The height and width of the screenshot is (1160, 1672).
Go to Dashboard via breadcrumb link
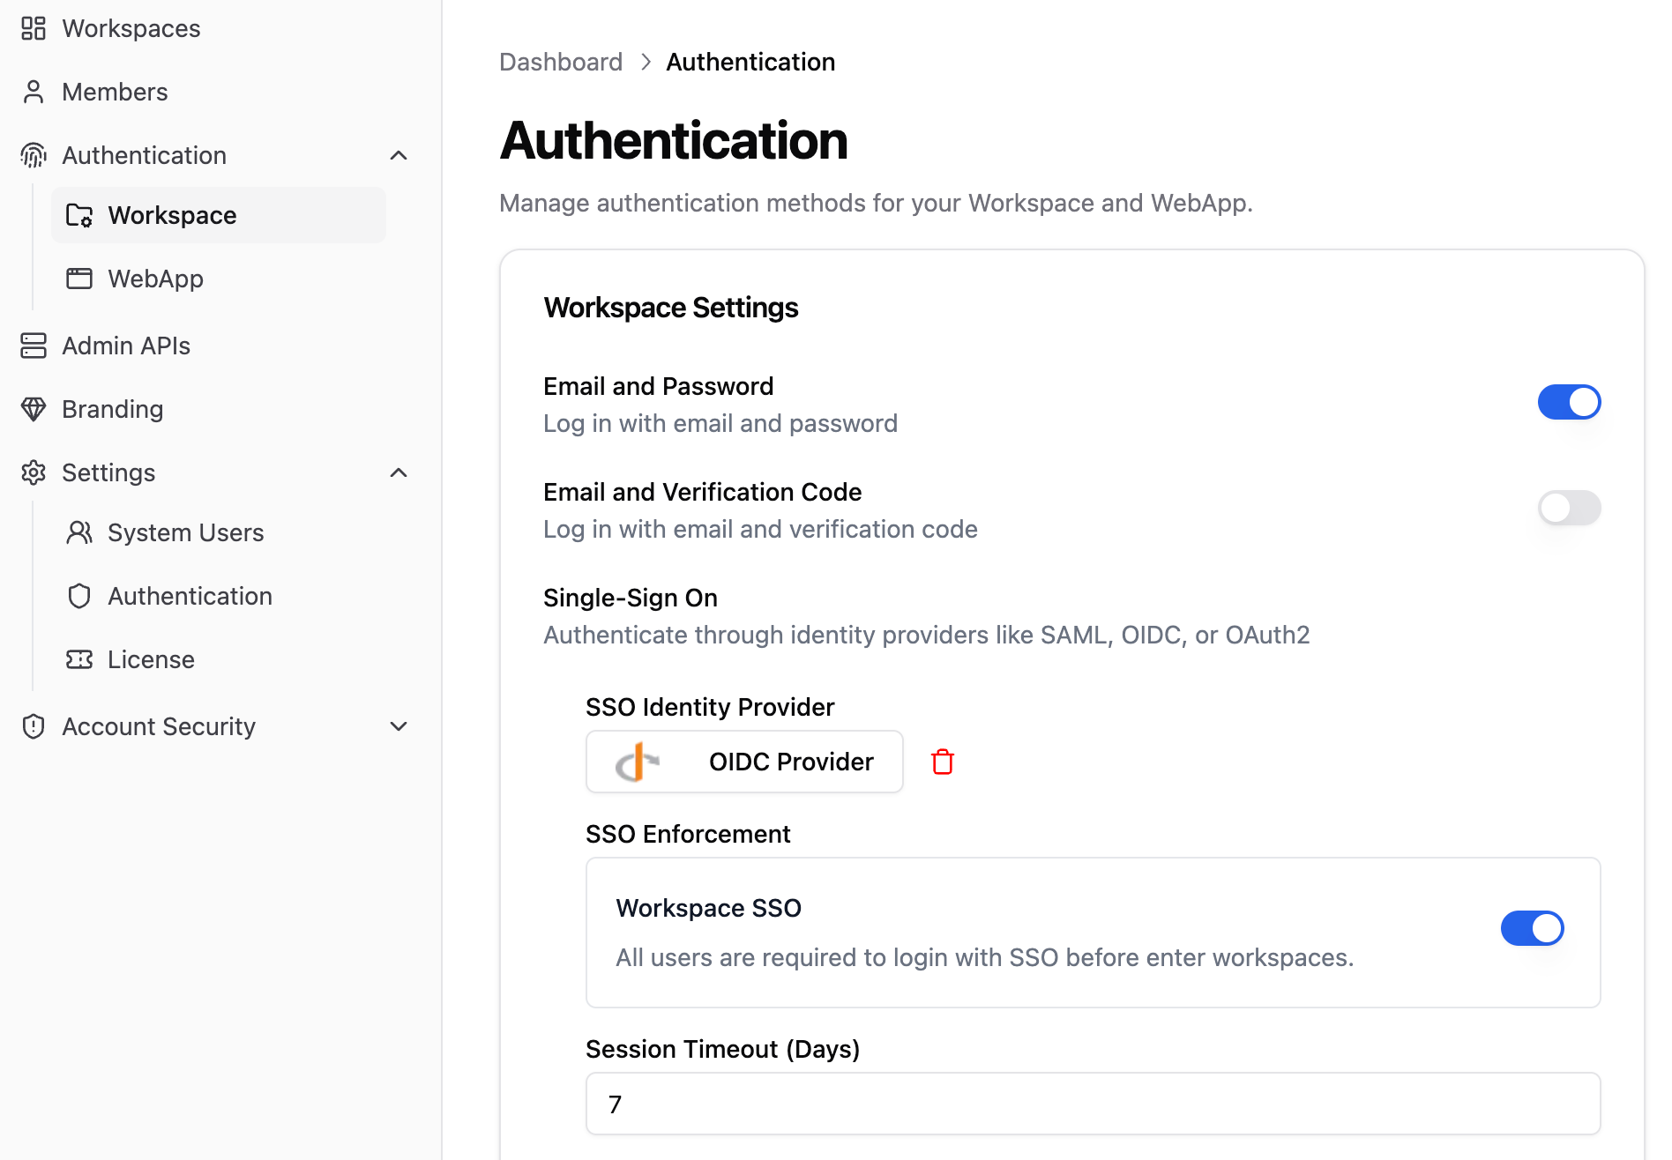point(561,62)
